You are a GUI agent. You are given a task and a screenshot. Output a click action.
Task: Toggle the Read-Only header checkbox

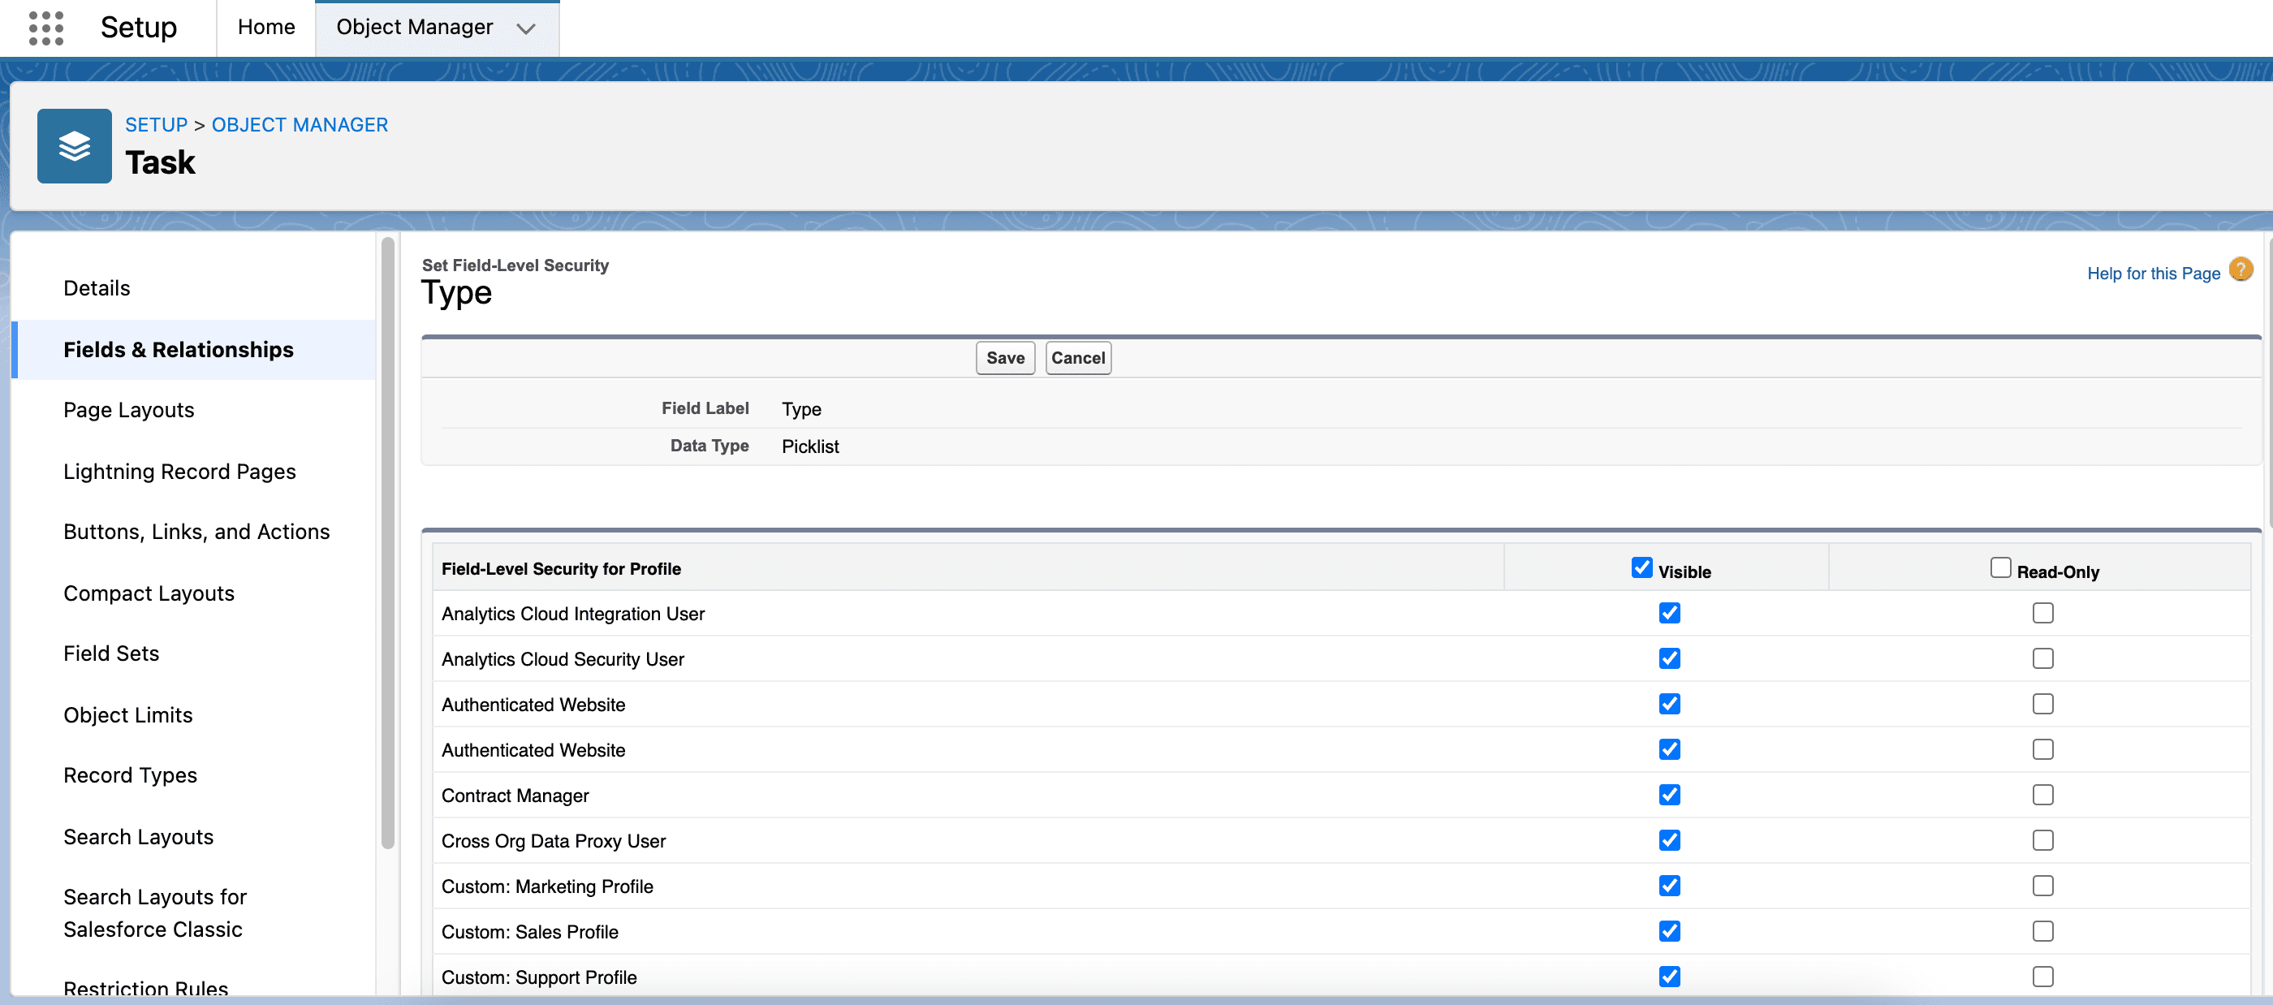pyautogui.click(x=1999, y=567)
